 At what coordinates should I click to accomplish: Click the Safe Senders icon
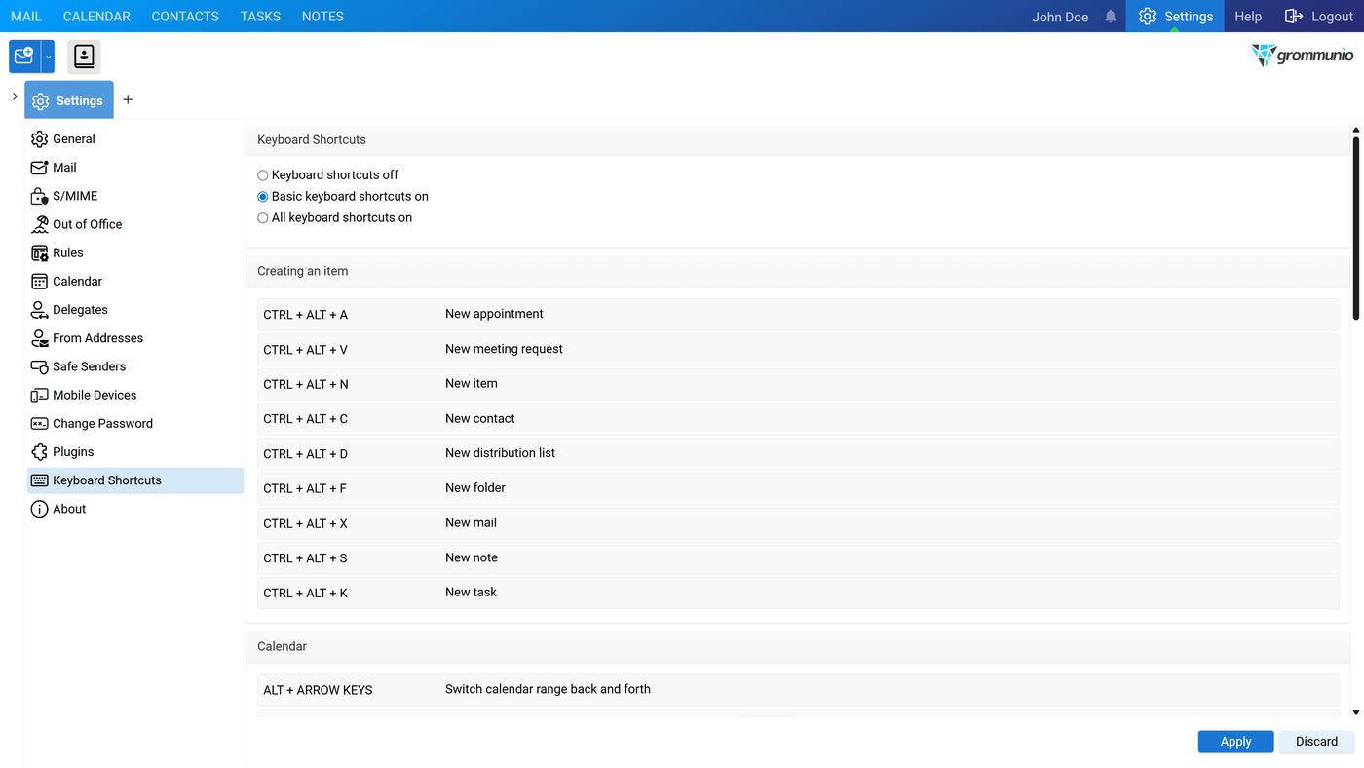40,366
